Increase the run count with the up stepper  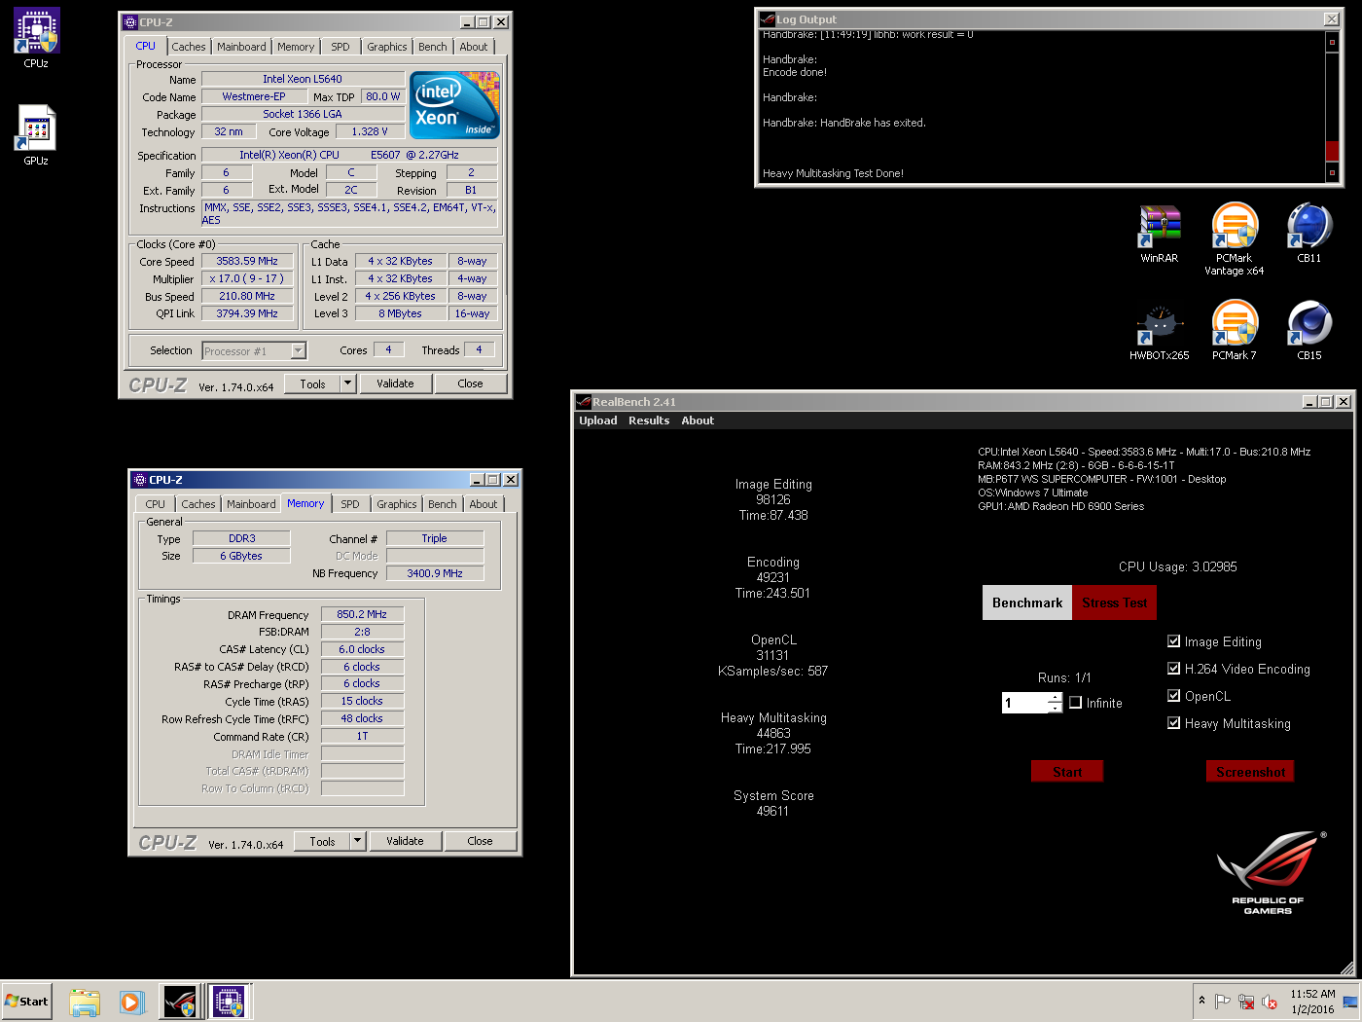(1055, 697)
